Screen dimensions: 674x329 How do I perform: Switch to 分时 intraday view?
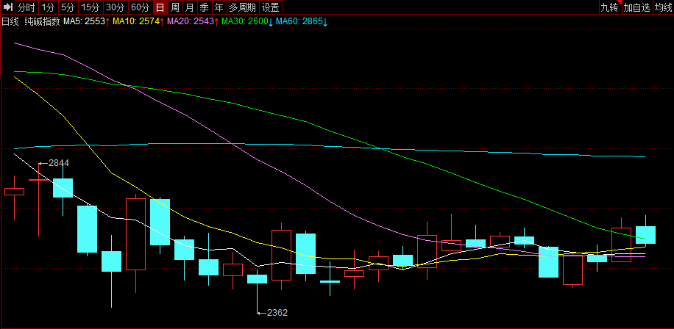26,7
